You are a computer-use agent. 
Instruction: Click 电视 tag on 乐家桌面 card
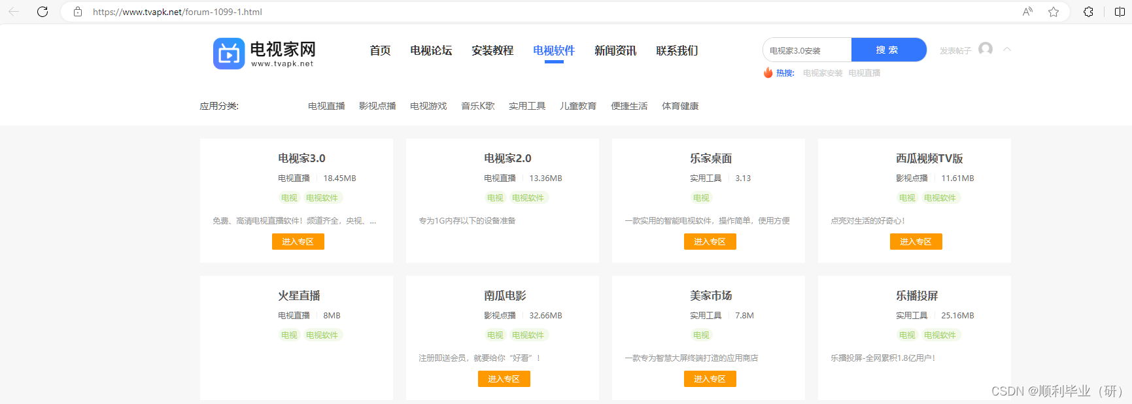tap(701, 198)
